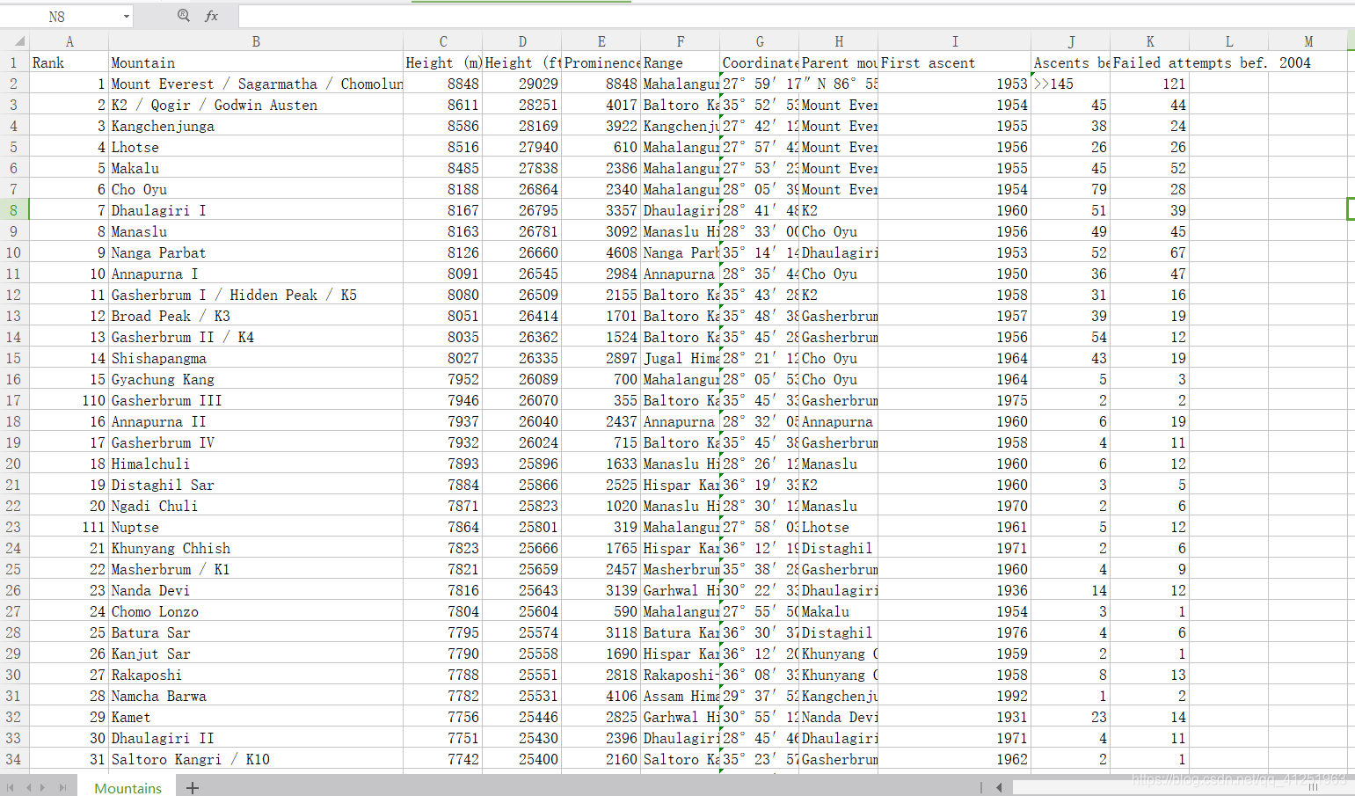This screenshot has height=796, width=1355.
Task: Go to previous sheet navigation arrow
Action: tap(28, 787)
